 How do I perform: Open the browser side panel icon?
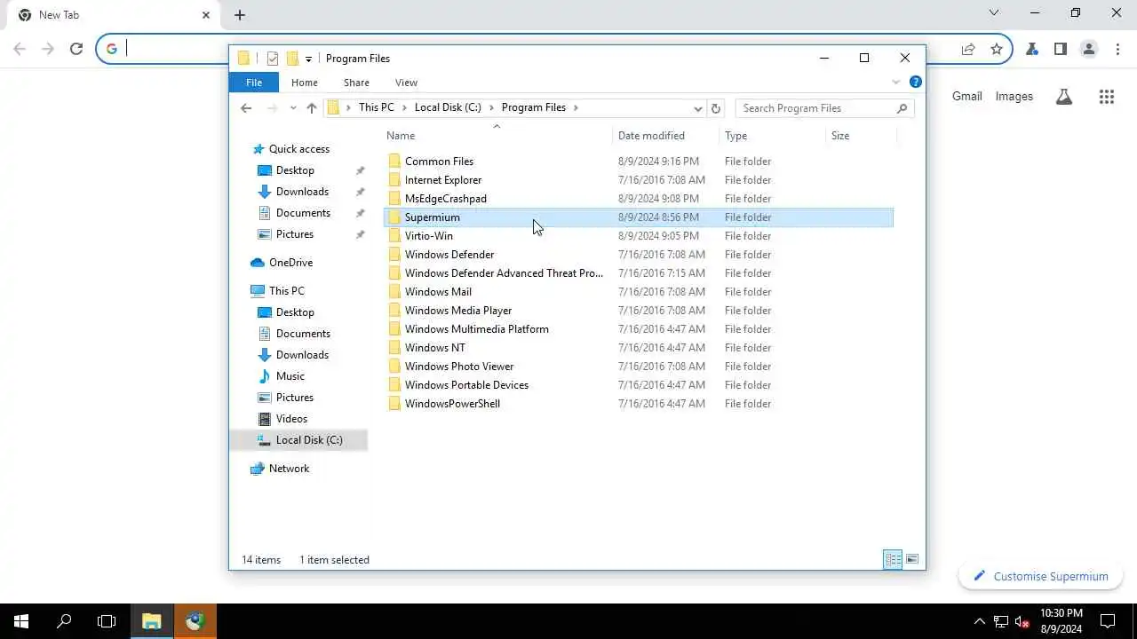click(x=1060, y=49)
